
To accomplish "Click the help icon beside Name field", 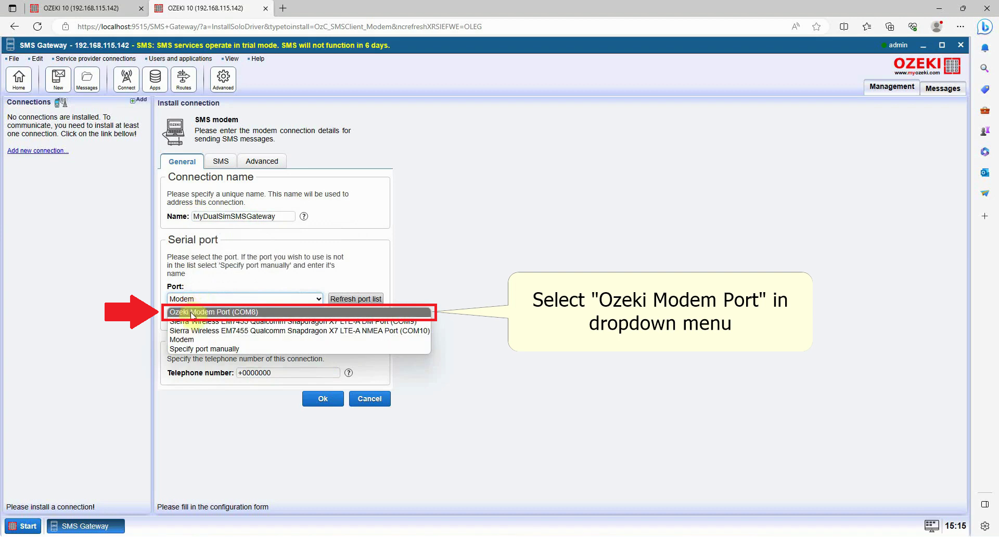I will click(304, 216).
